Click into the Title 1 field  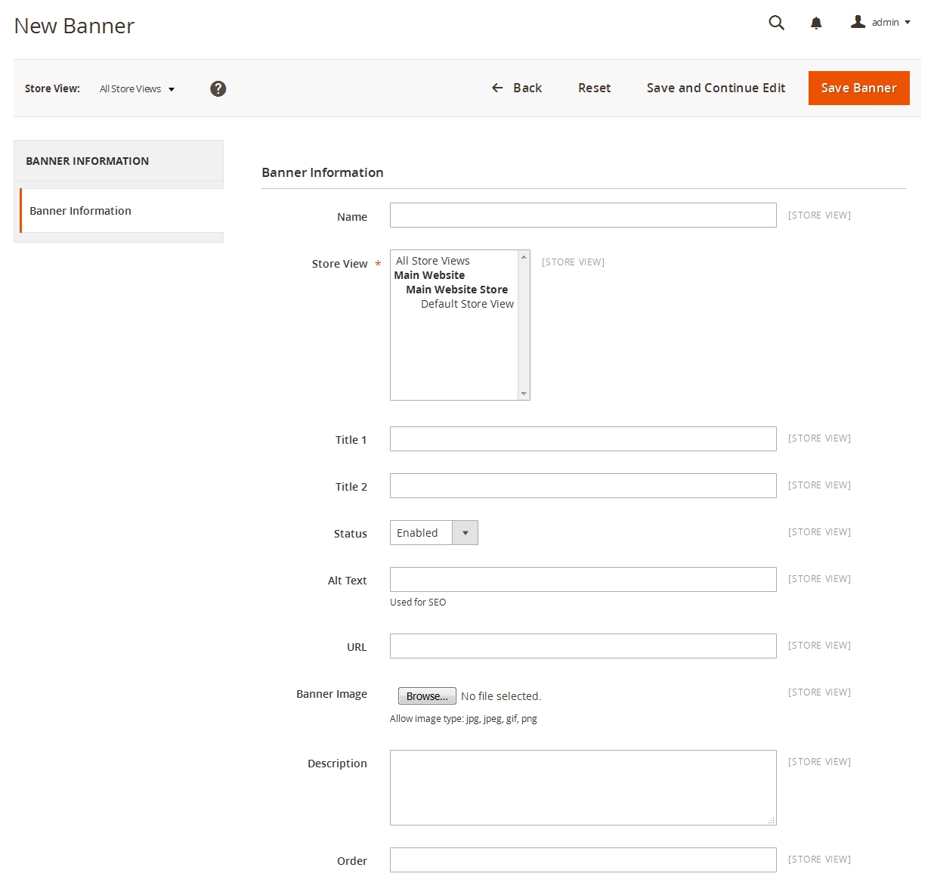tap(583, 439)
